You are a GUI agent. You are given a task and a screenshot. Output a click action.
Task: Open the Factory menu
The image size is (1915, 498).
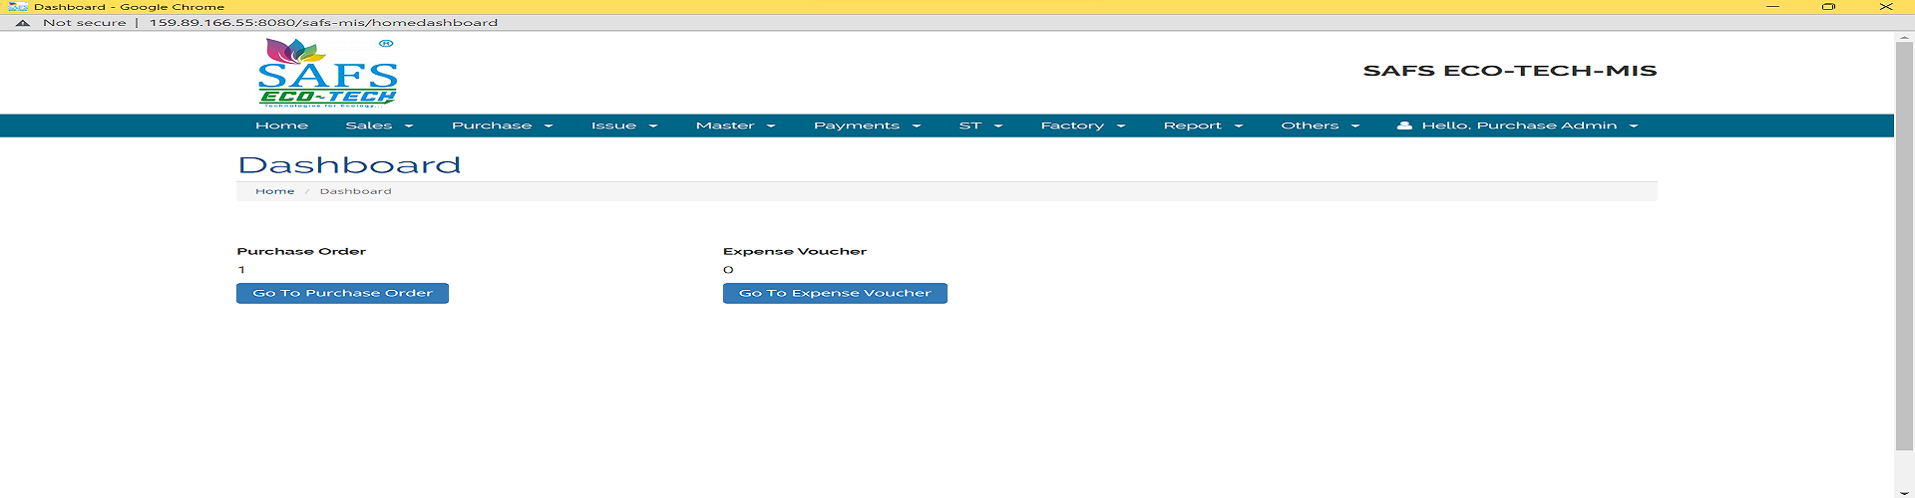click(1082, 125)
